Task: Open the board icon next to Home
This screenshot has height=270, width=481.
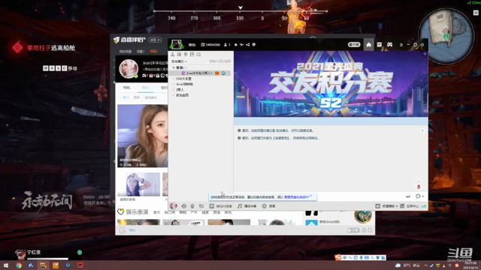Action: pos(380,45)
